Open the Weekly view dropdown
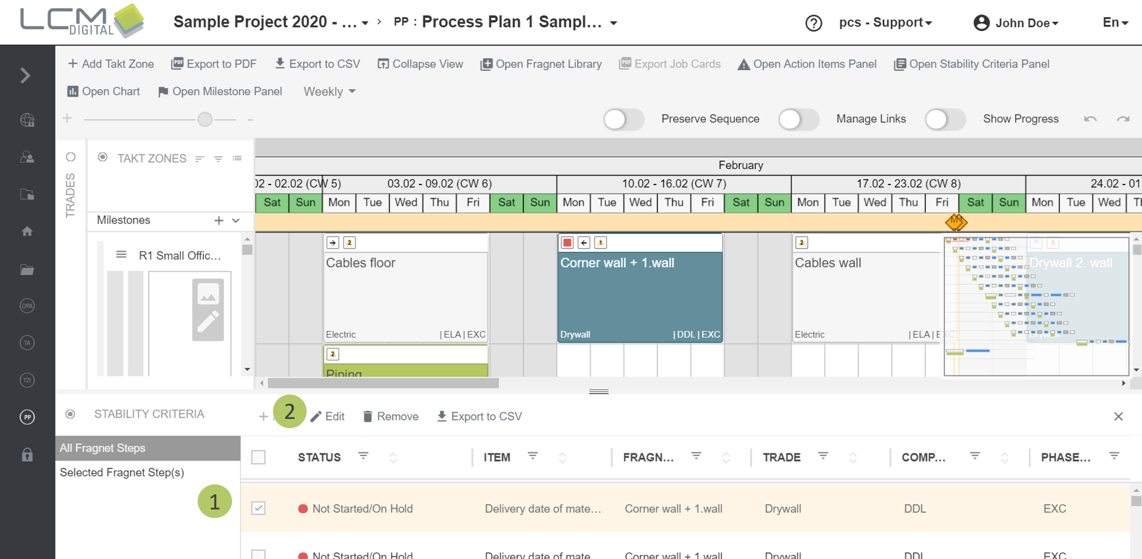 329,92
